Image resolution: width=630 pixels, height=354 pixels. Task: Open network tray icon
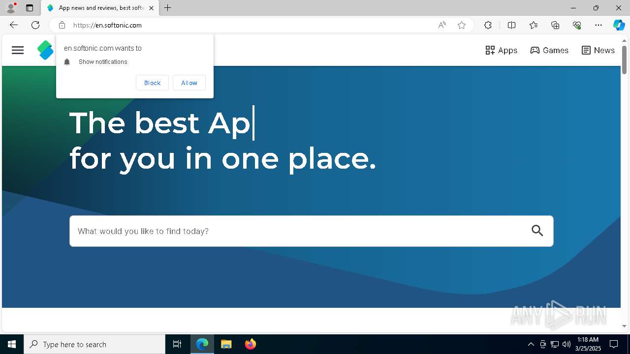pos(555,344)
